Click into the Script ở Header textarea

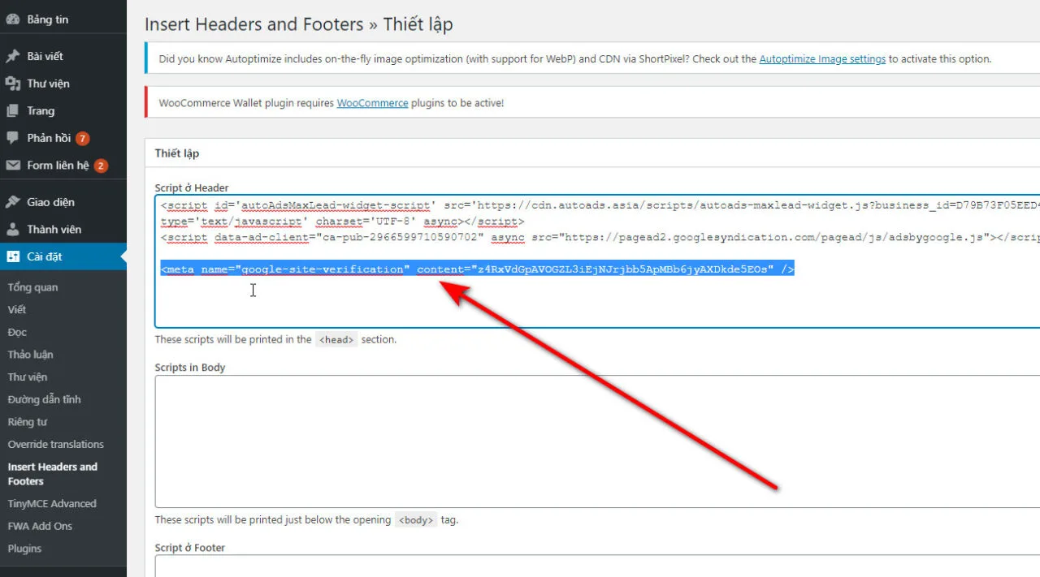tap(597, 261)
